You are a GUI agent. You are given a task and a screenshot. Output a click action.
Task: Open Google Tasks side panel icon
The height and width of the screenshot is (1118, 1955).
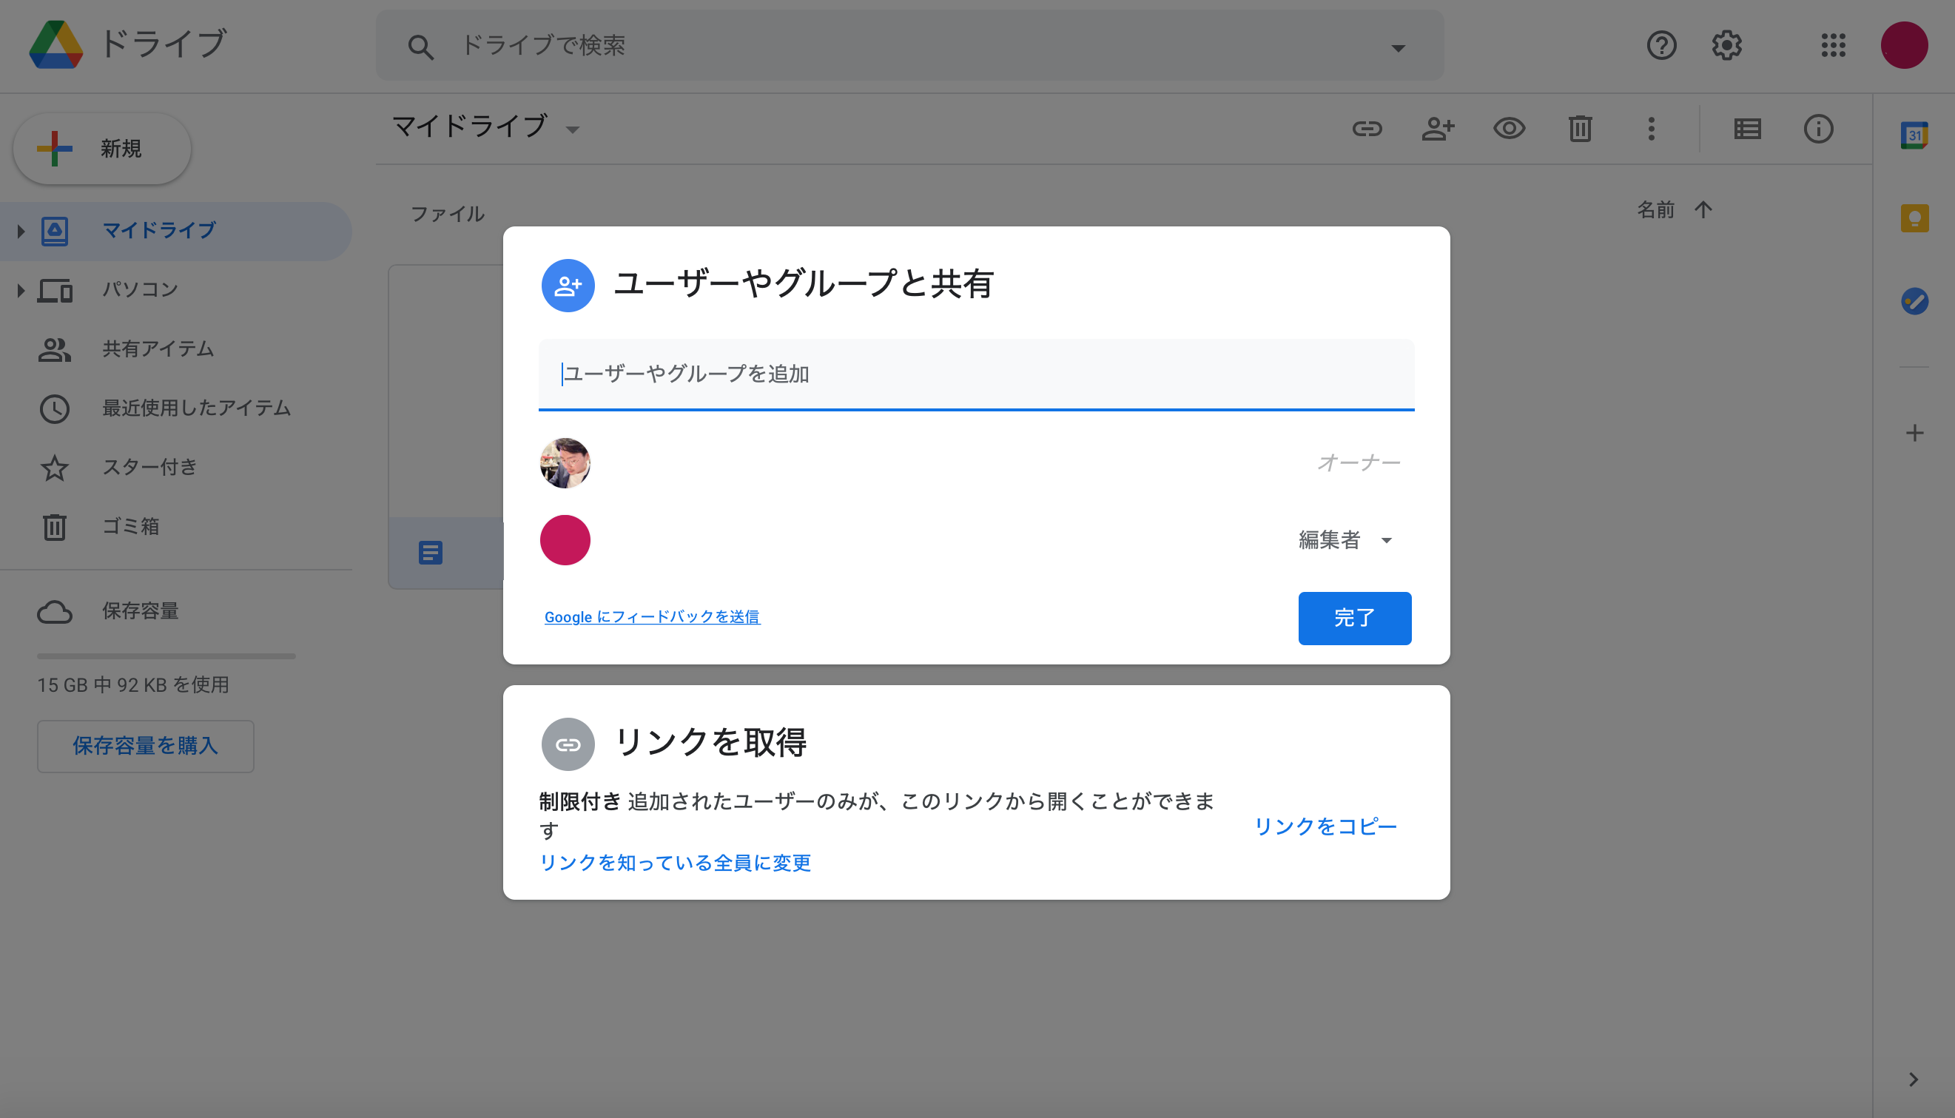[1914, 301]
